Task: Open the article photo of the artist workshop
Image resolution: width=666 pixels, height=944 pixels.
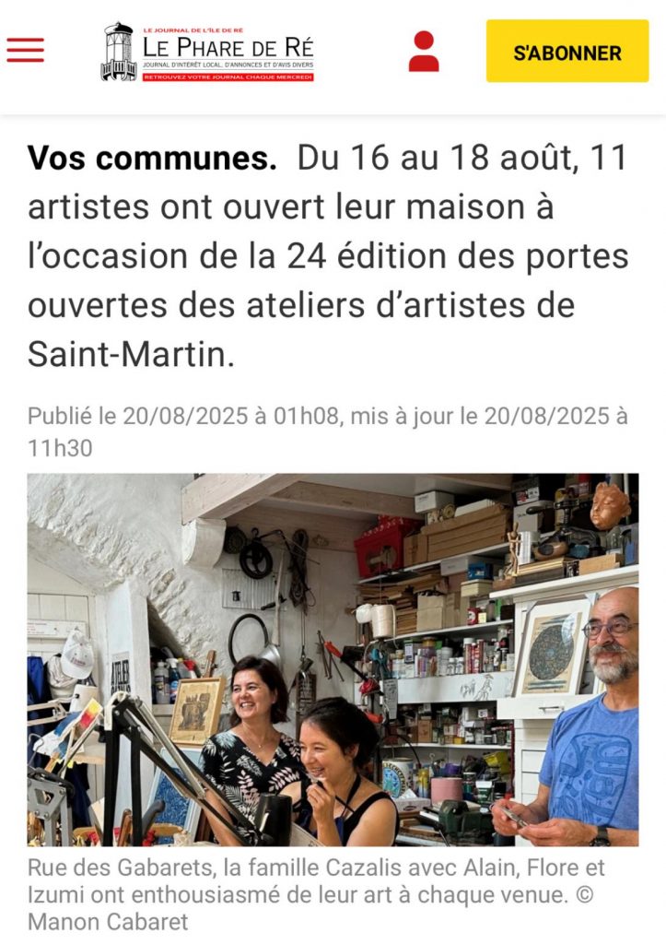Action: 333,659
